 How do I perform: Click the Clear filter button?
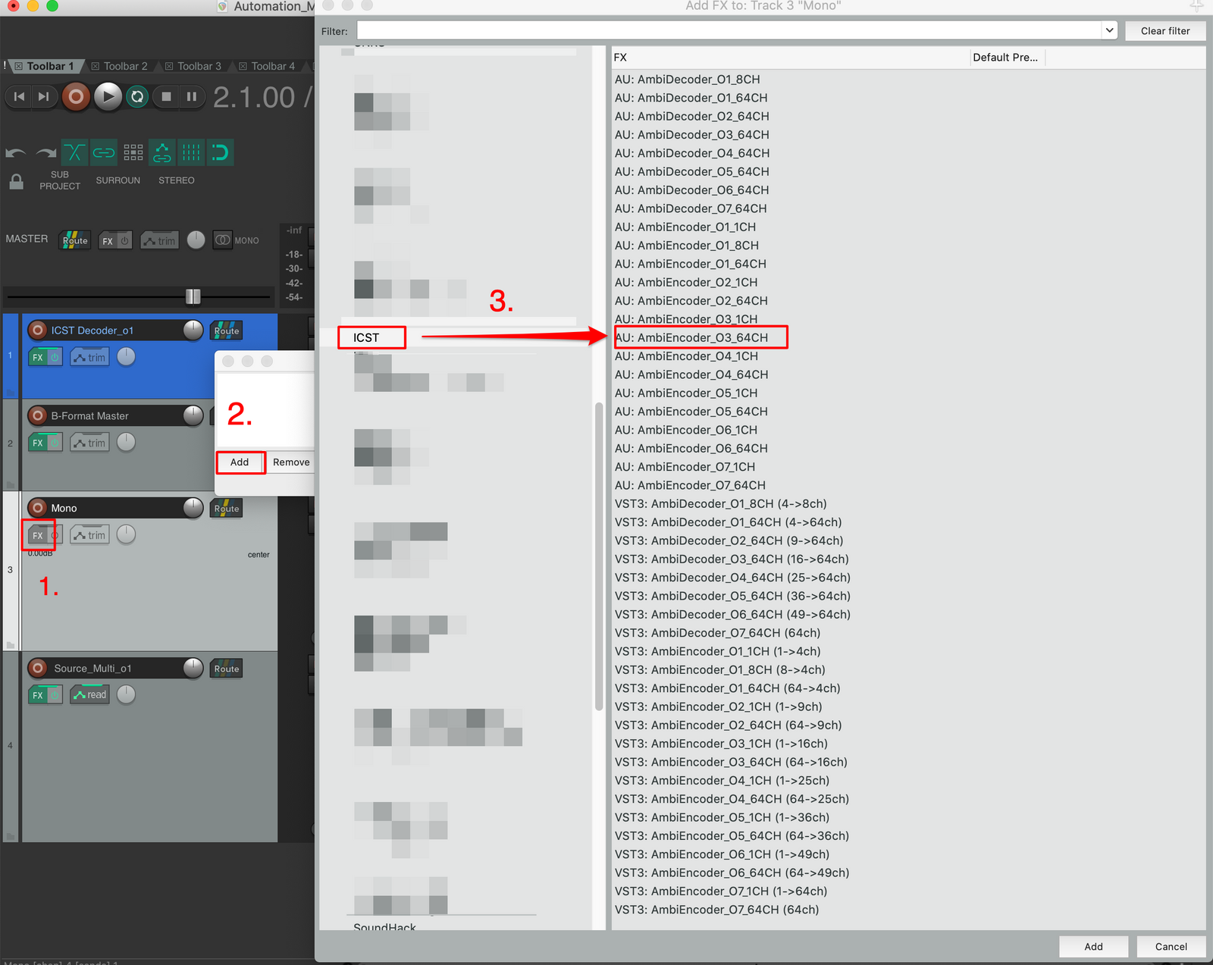pyautogui.click(x=1164, y=31)
